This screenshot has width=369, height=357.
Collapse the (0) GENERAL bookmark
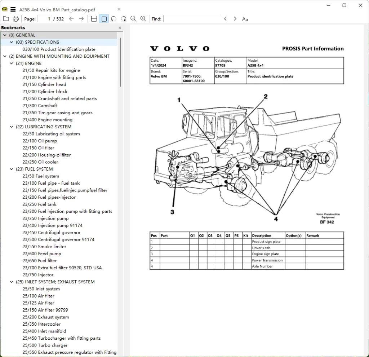pyautogui.click(x=5, y=35)
